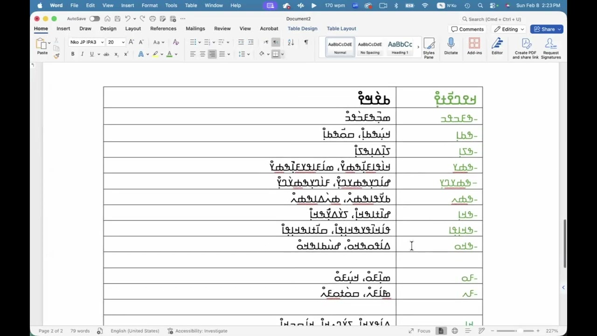Screen dimensions: 597x336
Task: Decrease indent in the ribbon
Action: pos(241,42)
